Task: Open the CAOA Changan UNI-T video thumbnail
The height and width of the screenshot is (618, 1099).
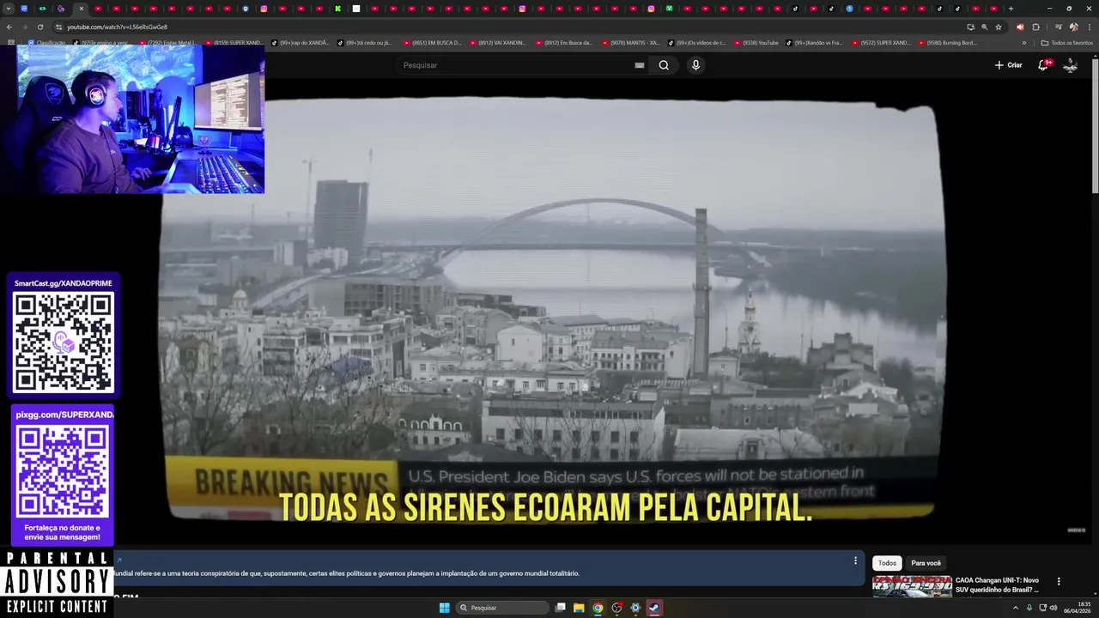Action: pyautogui.click(x=912, y=586)
